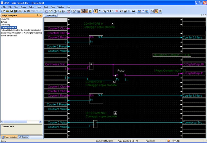Open the Device menu
The height and width of the screenshot is (143, 207).
pos(23,7)
